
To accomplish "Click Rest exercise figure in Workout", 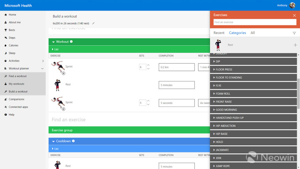I will (x=58, y=85).
